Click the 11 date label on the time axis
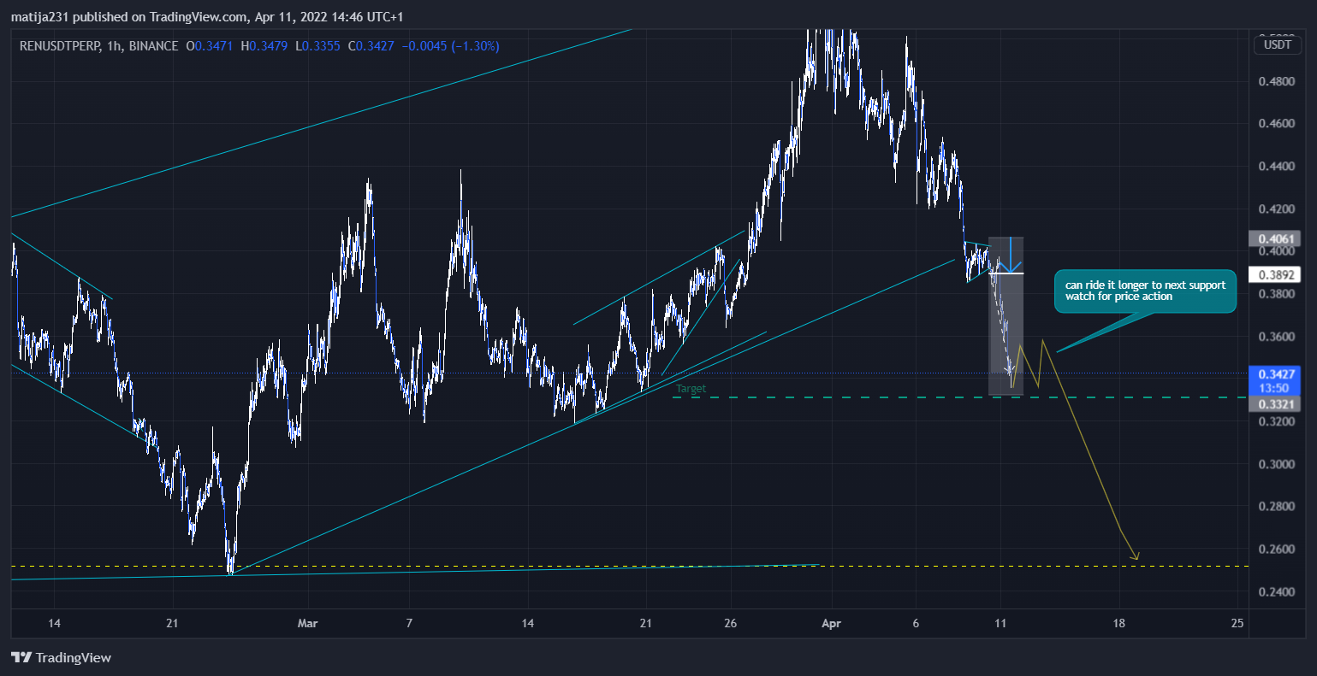 pos(1000,624)
